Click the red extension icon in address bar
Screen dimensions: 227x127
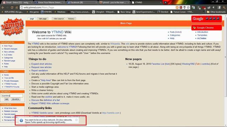coord(181,7)
